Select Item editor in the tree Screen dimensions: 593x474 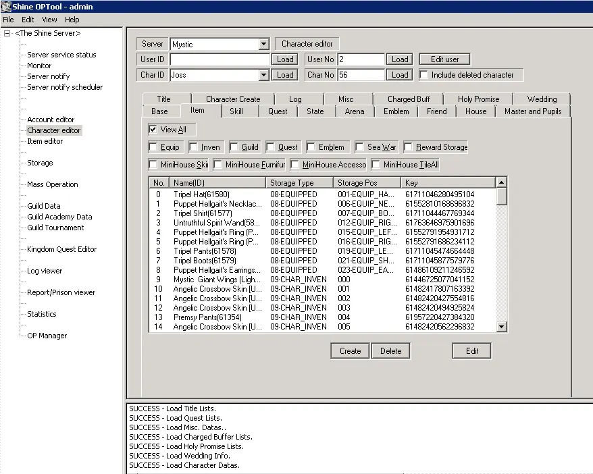pos(45,141)
